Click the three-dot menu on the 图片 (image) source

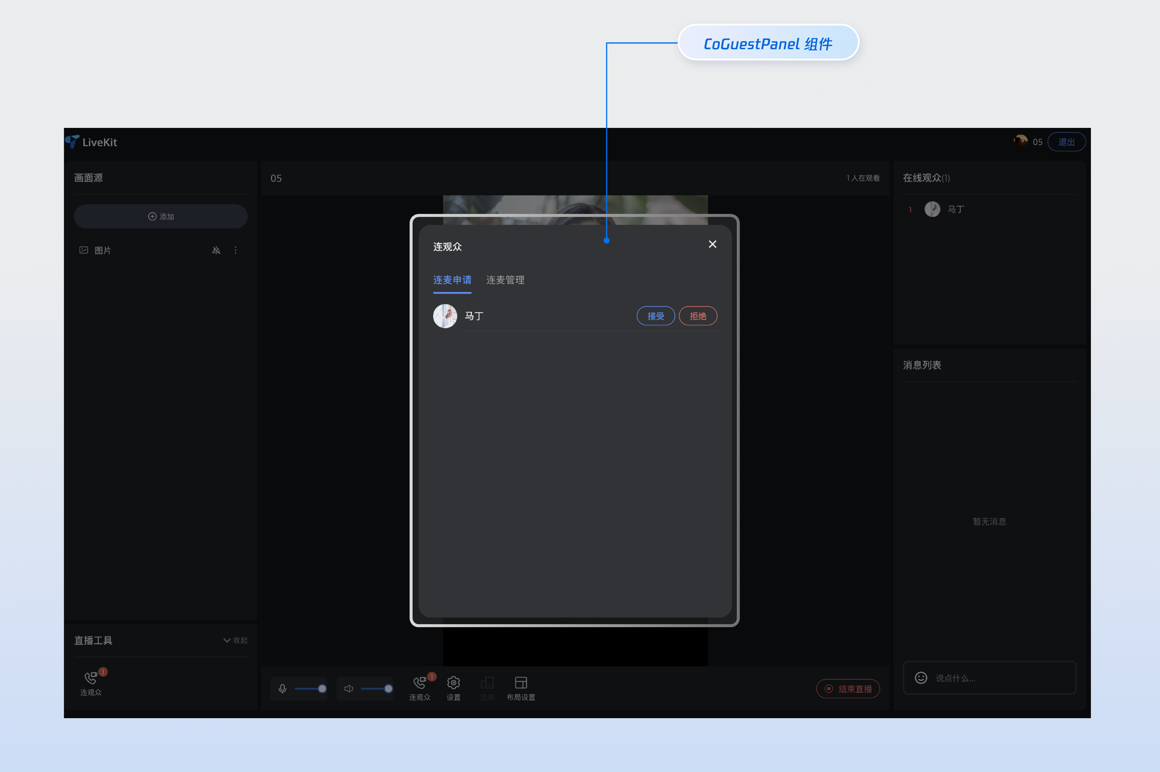pos(235,250)
